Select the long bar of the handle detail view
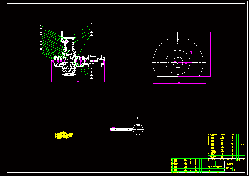 coord(121,129)
